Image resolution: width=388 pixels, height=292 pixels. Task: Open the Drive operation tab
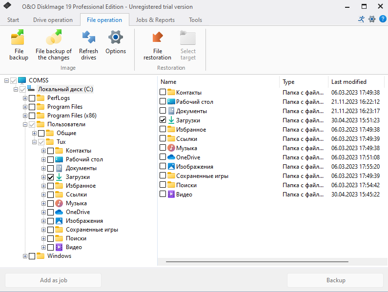53,20
